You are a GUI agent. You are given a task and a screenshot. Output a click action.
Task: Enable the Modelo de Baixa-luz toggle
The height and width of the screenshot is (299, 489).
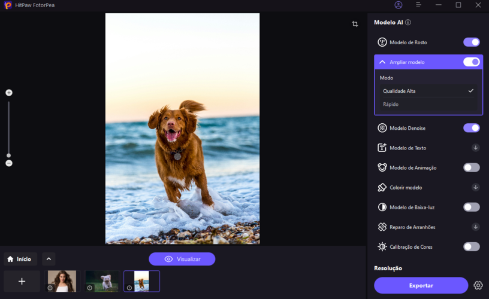(x=472, y=207)
